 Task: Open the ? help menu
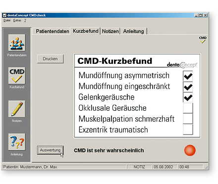(25, 20)
